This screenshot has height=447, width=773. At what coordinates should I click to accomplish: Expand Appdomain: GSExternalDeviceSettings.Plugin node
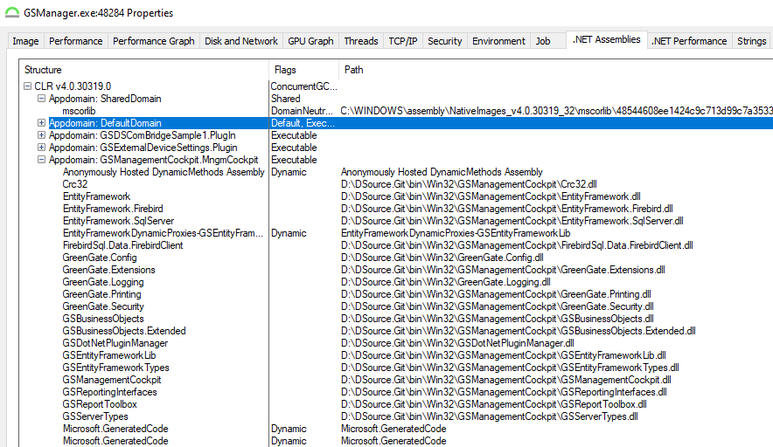click(41, 148)
